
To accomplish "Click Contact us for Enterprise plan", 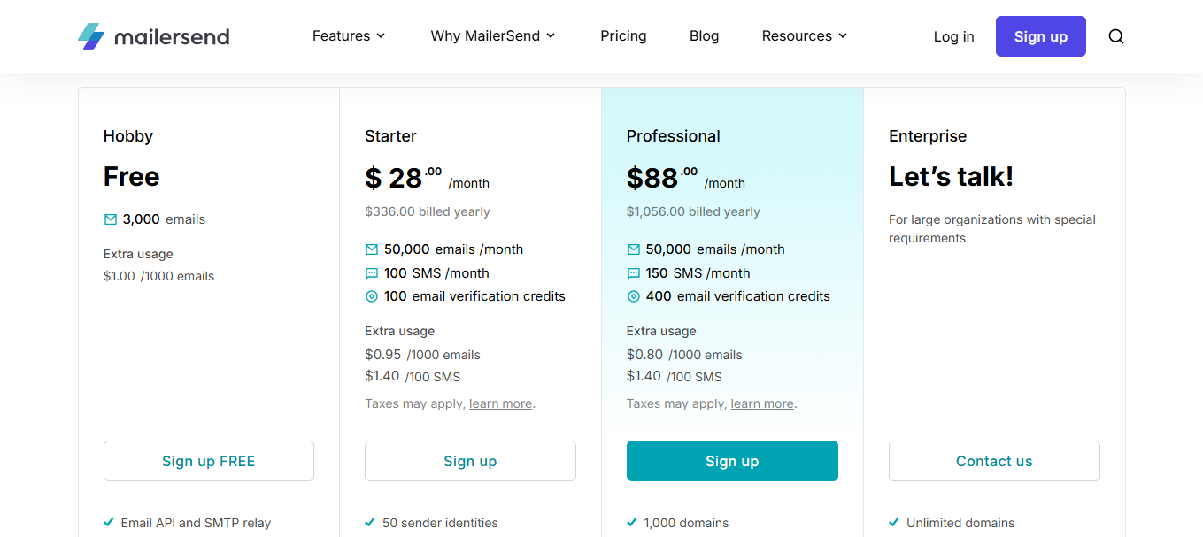I will 994,461.
